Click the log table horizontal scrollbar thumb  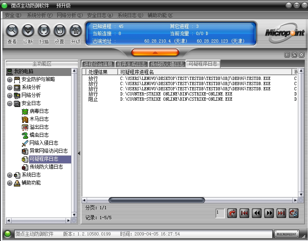click(x=157, y=200)
